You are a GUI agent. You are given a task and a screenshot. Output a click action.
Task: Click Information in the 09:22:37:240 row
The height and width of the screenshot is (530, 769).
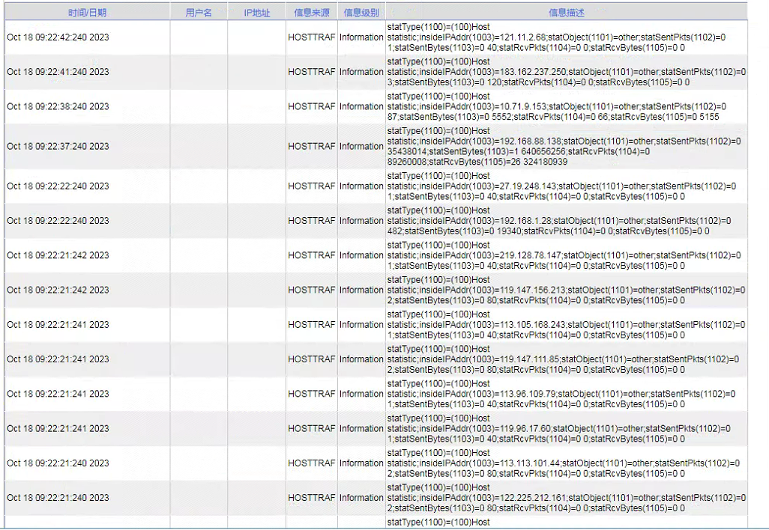(361, 147)
